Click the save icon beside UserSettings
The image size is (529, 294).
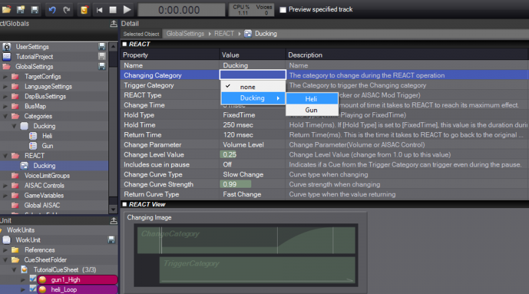[102, 47]
